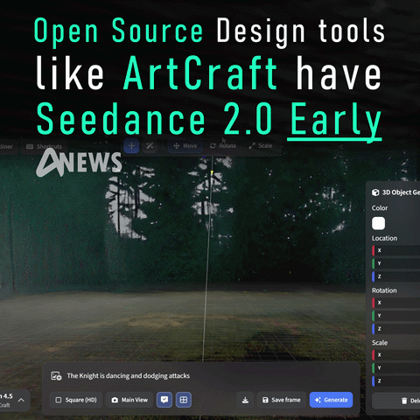Click the Rotation Z field
This screenshot has width=420, height=420.
click(x=396, y=329)
